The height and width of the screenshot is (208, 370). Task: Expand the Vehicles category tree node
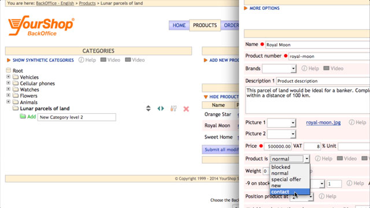click(x=8, y=77)
